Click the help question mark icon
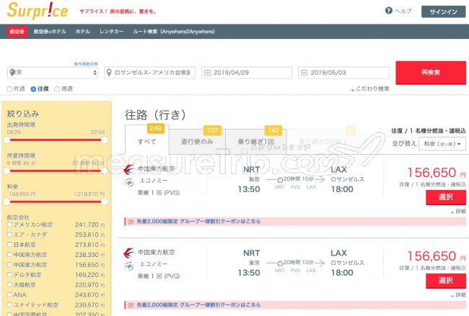Viewport: 469px width, 316px height. click(388, 11)
